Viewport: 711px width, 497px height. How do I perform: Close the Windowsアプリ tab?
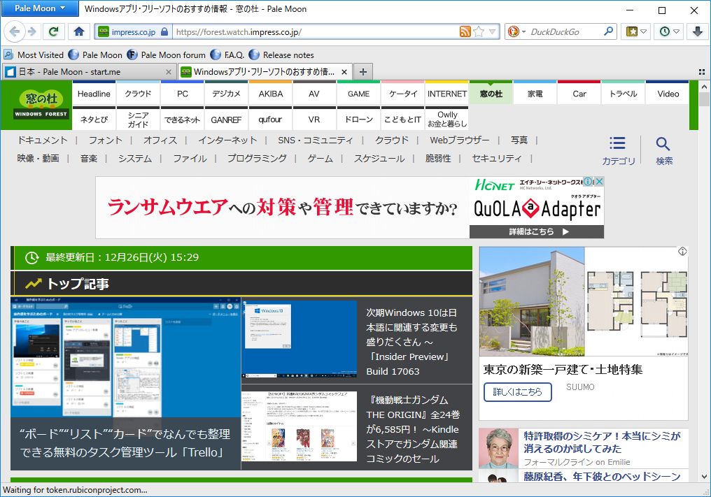coord(344,71)
